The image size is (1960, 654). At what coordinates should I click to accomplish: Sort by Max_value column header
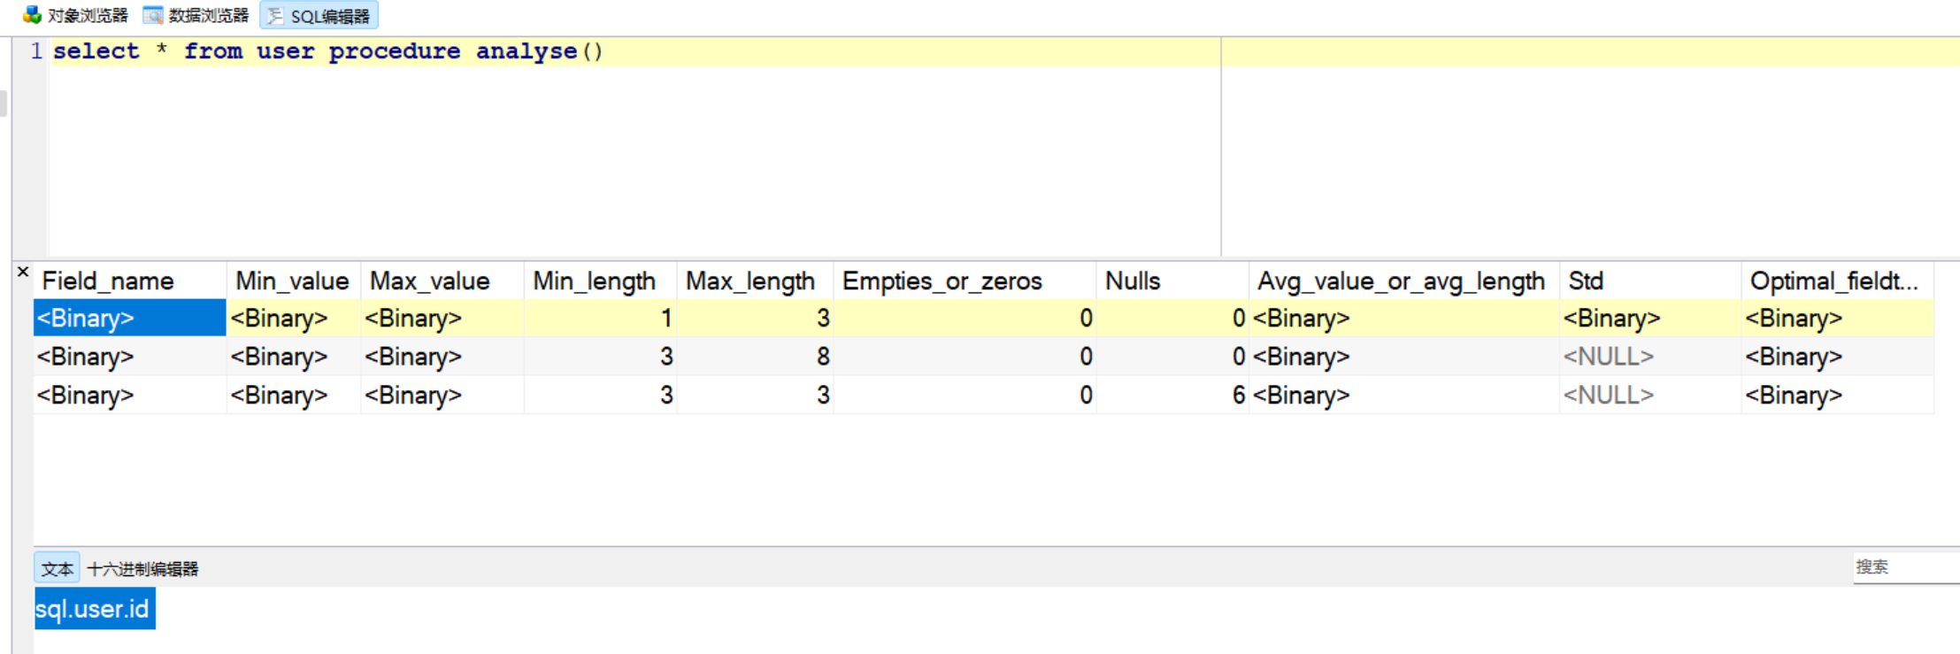442,281
